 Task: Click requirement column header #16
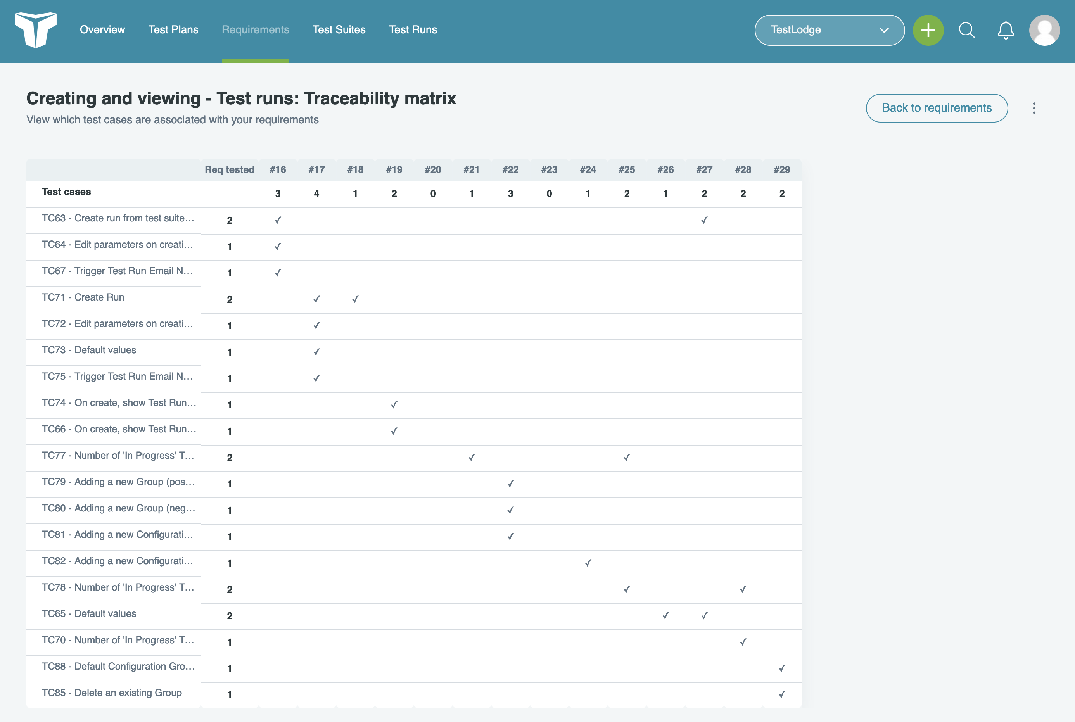(x=278, y=170)
